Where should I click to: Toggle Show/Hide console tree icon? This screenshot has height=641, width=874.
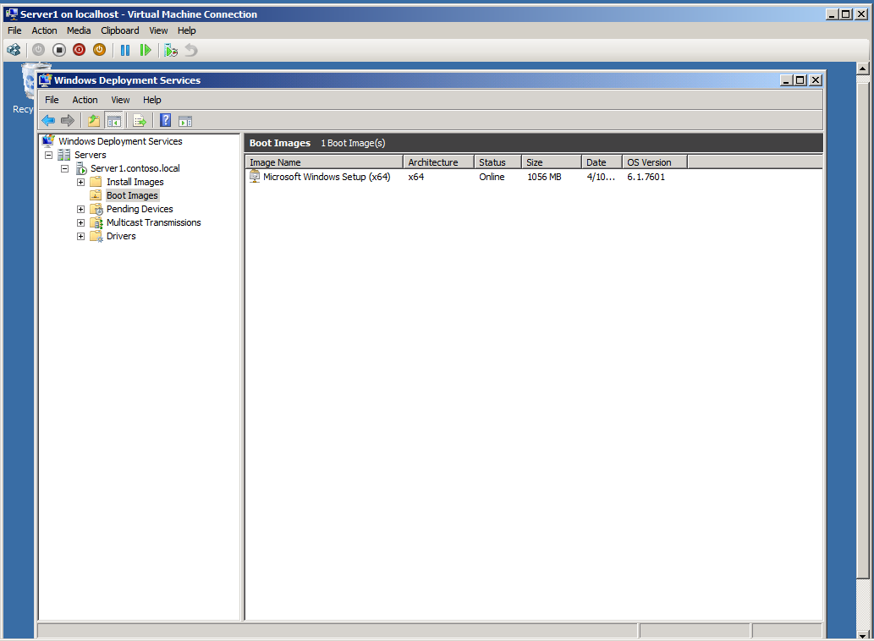(113, 120)
